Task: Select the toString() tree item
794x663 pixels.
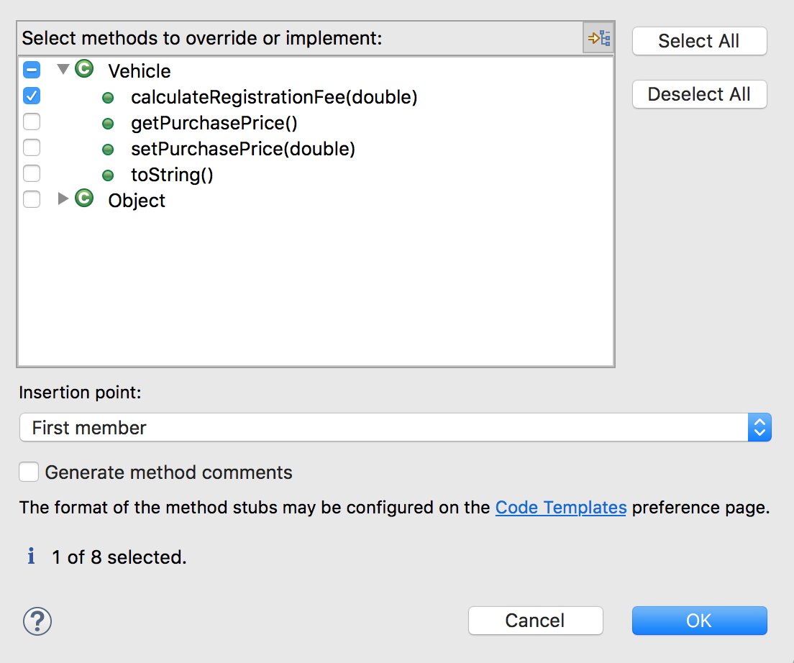Action: [172, 174]
